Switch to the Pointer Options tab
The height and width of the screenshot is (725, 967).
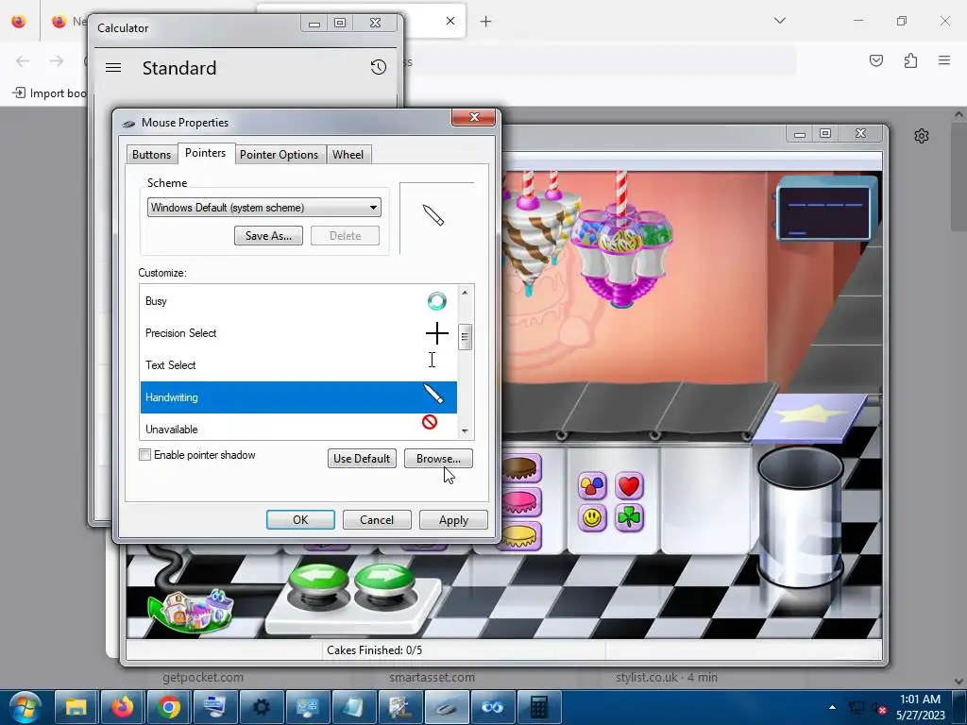(x=279, y=155)
